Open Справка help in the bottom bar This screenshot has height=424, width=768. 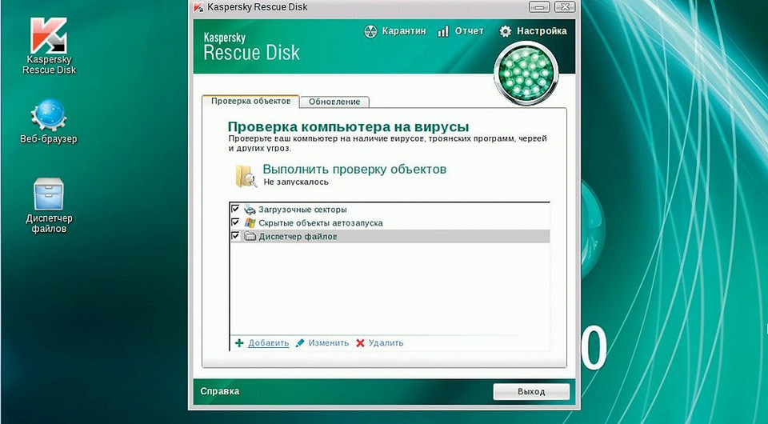219,391
